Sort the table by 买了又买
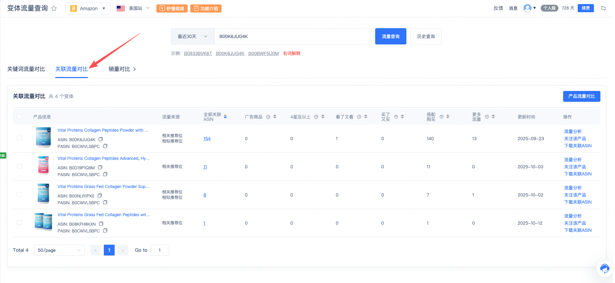This screenshot has width=615, height=283. point(402,117)
